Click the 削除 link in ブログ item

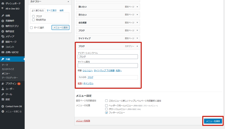tap(80, 83)
